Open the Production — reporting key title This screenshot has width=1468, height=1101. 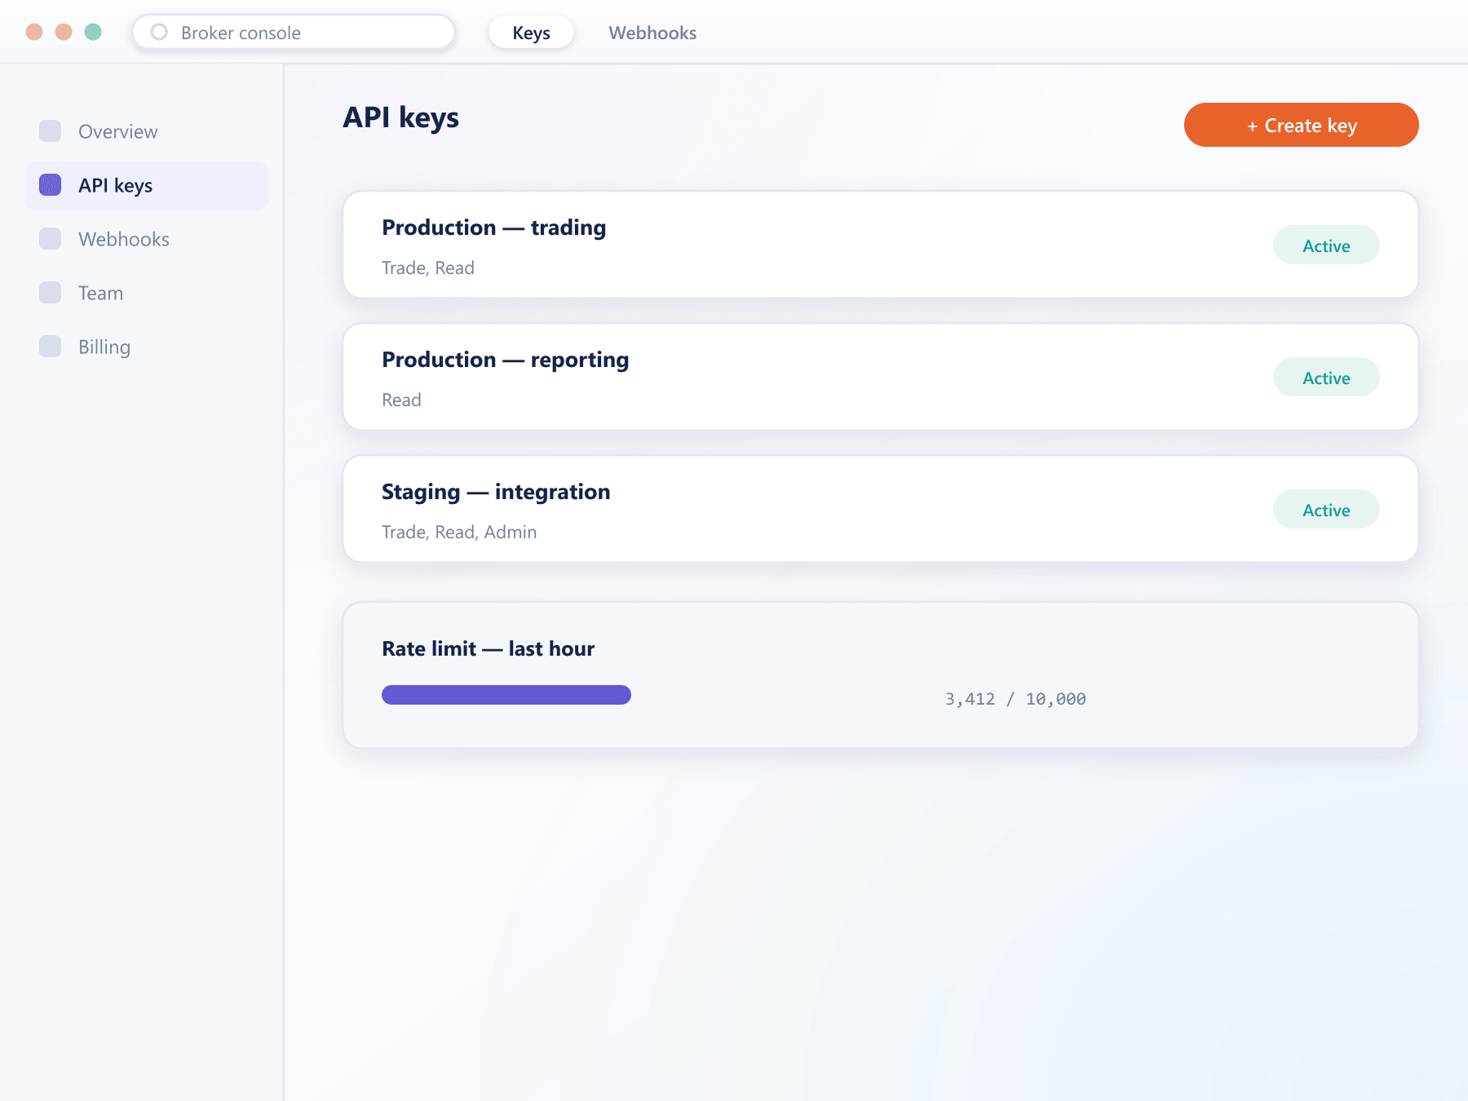click(505, 360)
